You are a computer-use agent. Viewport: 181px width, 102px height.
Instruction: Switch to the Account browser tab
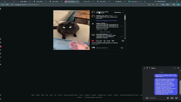[x=135, y=1]
